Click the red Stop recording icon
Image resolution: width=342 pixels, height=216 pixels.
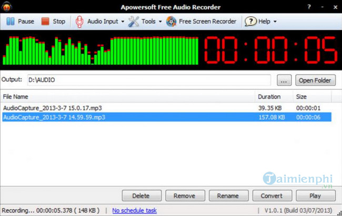click(45, 21)
